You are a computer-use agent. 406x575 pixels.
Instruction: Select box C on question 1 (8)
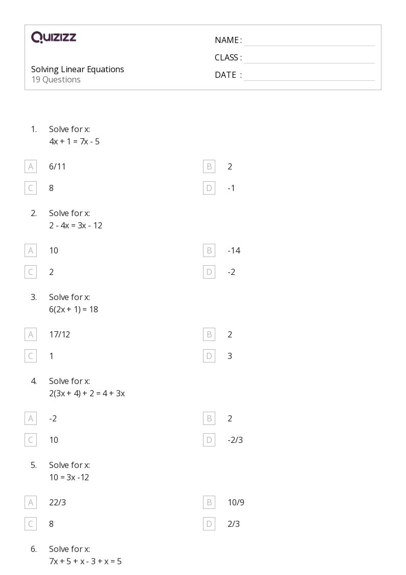click(31, 188)
